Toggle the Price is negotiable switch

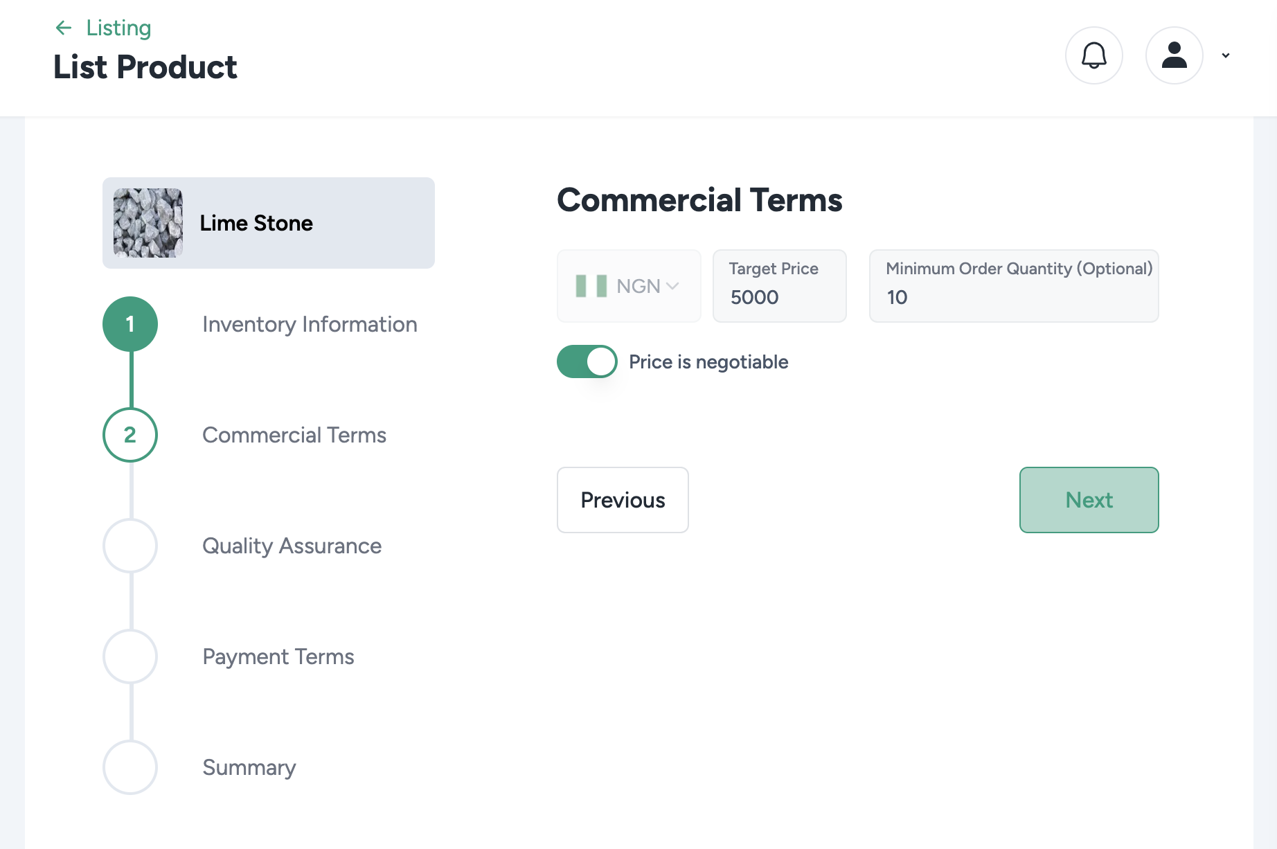tap(587, 361)
